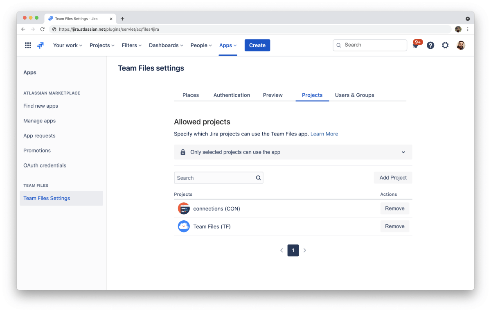
Task: Open OAuth credentials in sidebar
Action: click(45, 165)
